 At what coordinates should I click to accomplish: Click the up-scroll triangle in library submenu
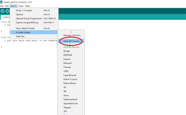click(71, 32)
